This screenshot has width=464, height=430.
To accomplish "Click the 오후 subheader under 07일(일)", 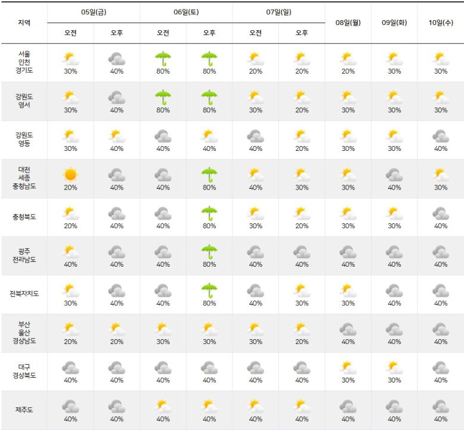I will pos(302,33).
